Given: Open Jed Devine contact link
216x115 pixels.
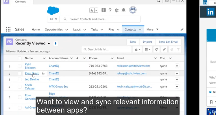Looking at the screenshot, I should 32,79.
